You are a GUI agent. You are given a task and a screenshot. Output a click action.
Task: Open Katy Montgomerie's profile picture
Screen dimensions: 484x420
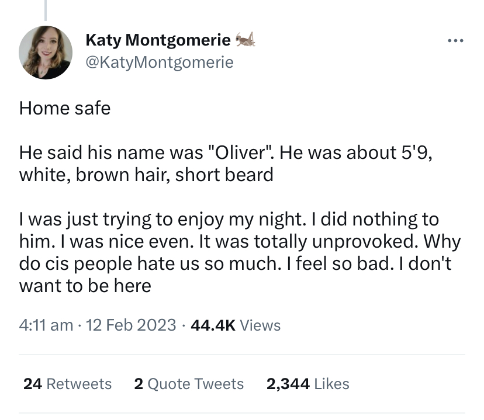[46, 53]
